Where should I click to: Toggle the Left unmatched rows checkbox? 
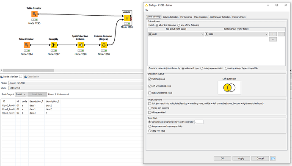[149, 86]
